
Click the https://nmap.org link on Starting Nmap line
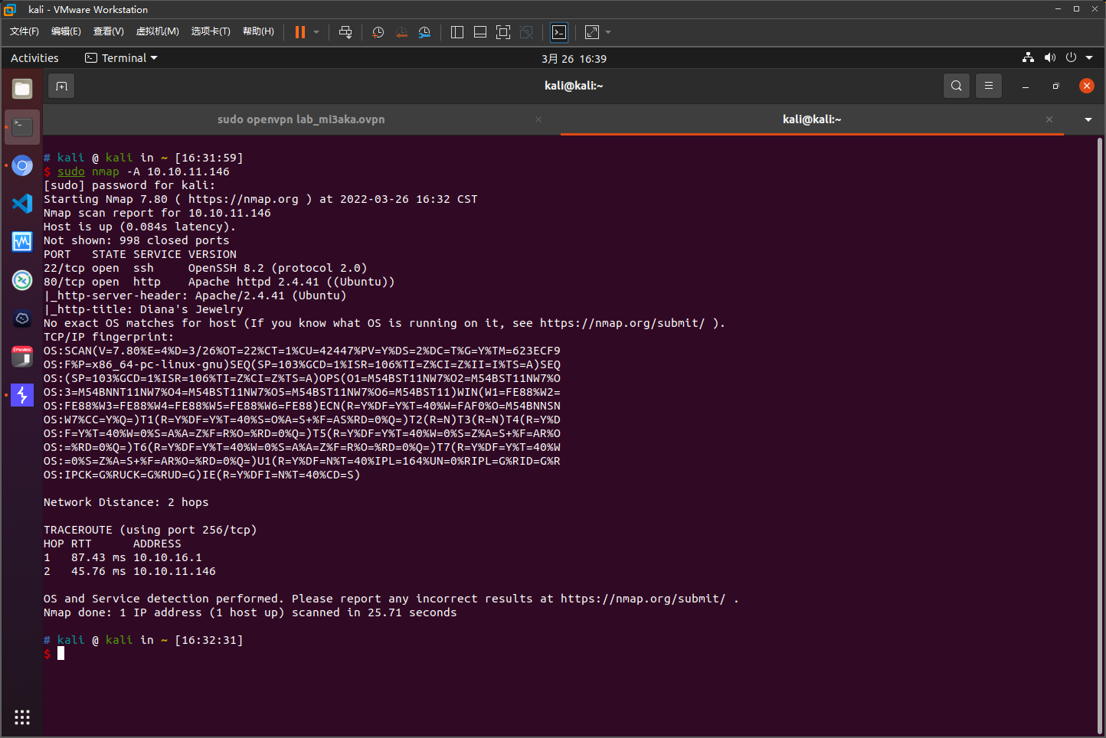point(244,199)
